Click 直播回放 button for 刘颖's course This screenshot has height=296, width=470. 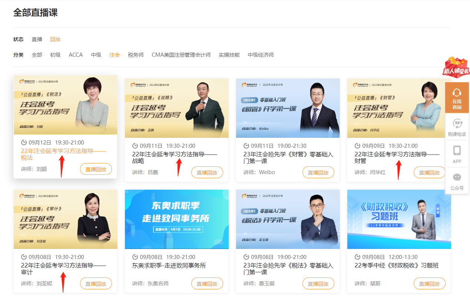point(96,169)
